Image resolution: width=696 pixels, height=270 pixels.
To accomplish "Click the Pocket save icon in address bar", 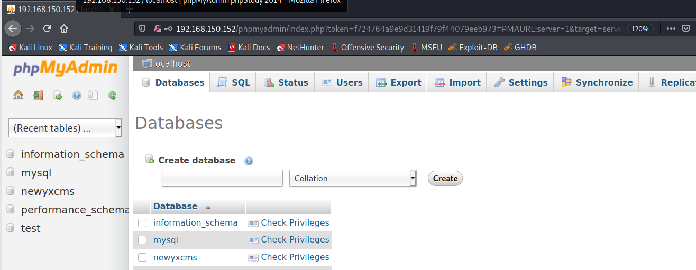I will point(687,29).
